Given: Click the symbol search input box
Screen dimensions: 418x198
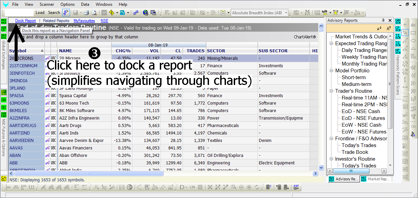Looking at the screenshot, I should 19,13.
